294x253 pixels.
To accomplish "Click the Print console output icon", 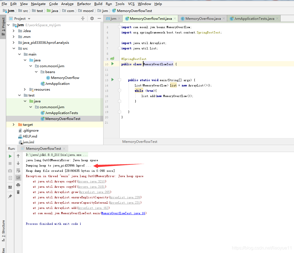I will tap(18, 185).
